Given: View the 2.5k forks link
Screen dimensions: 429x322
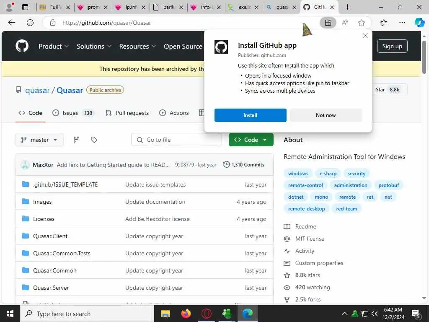Looking at the screenshot, I should 308,299.
